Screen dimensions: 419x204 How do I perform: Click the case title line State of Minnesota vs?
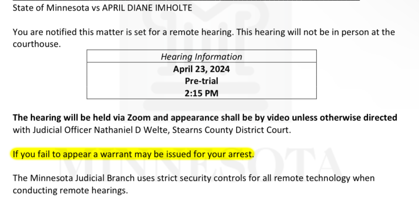[x=102, y=8]
